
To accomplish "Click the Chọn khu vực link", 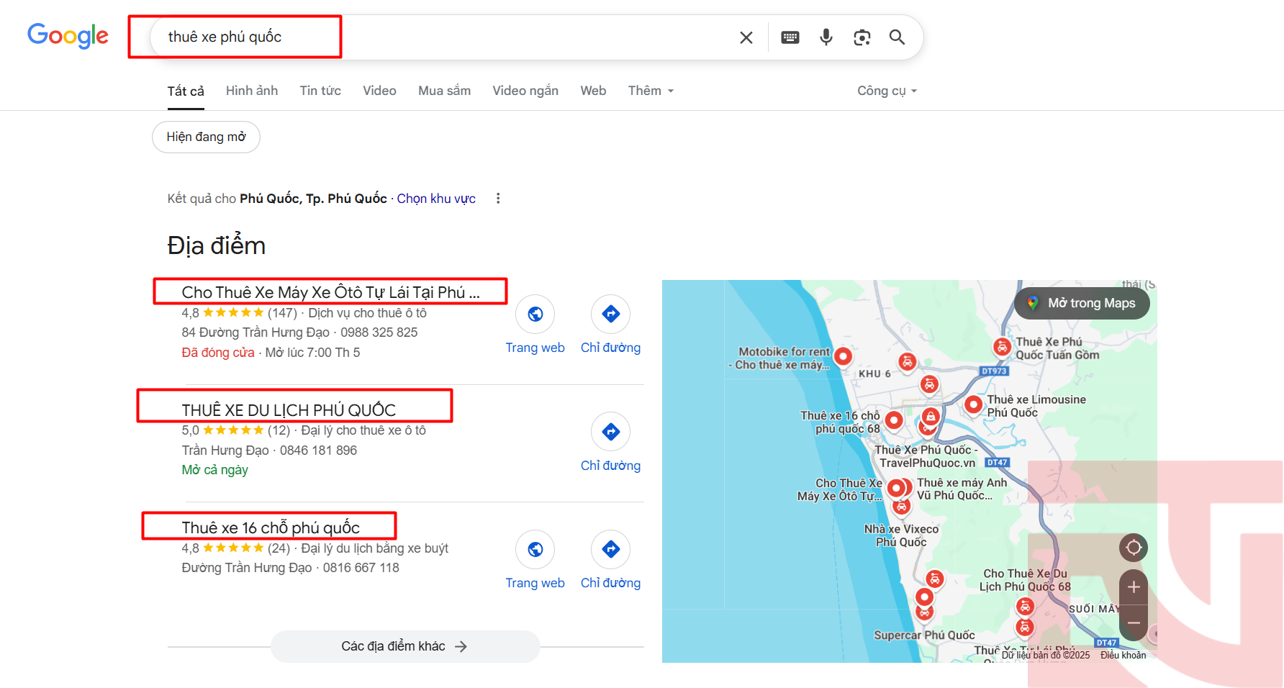I will 436,199.
